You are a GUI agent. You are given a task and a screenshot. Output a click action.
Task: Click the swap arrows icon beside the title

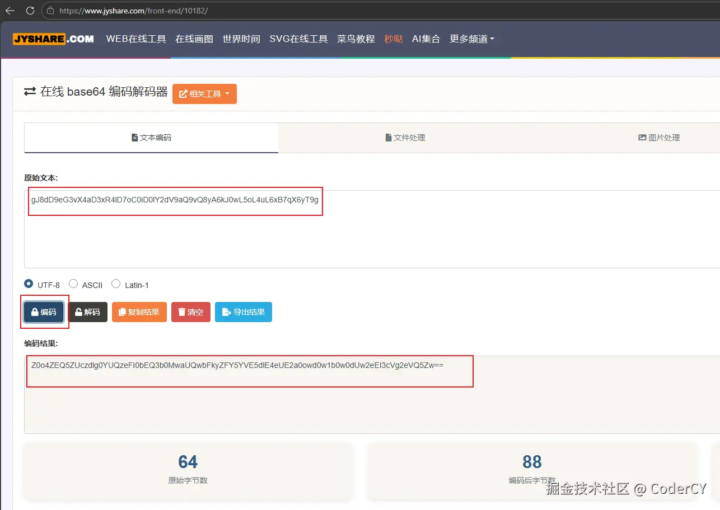[30, 92]
